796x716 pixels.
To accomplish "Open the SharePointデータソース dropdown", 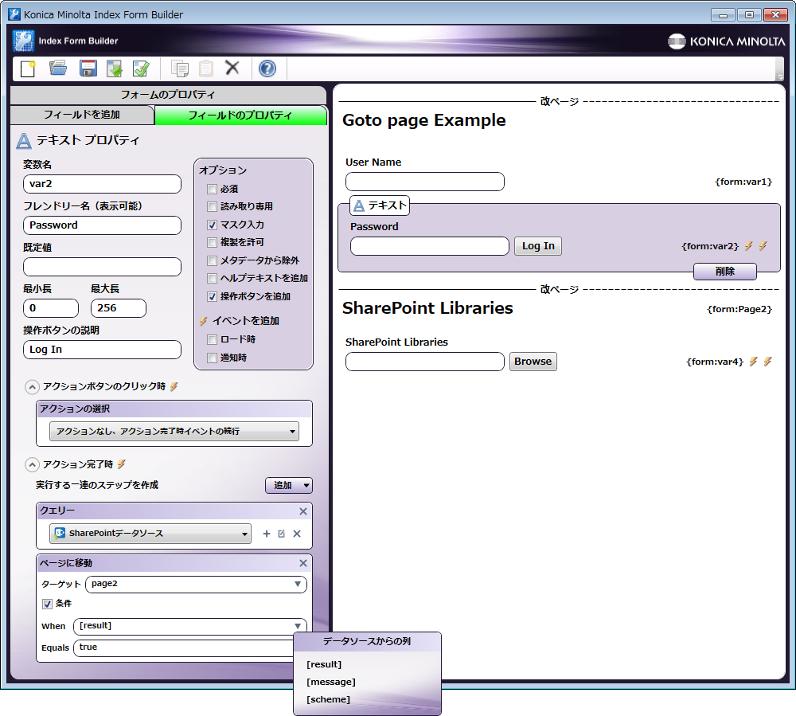I will coord(150,534).
